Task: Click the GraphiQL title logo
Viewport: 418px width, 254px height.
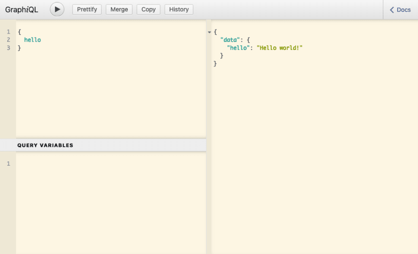Action: pyautogui.click(x=21, y=9)
